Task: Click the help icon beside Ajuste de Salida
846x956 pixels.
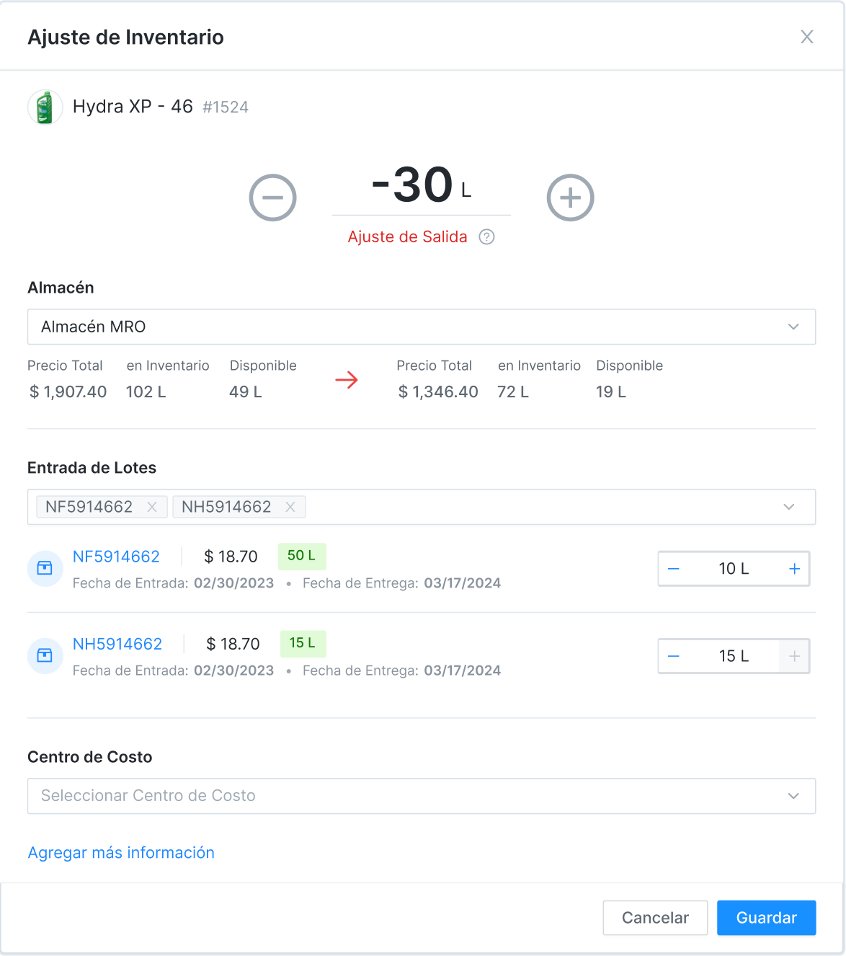Action: [487, 237]
